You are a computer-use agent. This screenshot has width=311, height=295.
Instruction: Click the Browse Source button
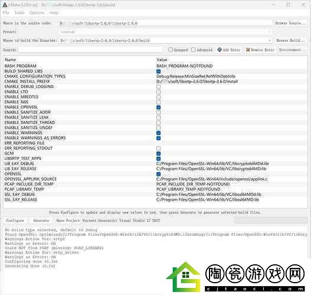(x=290, y=23)
